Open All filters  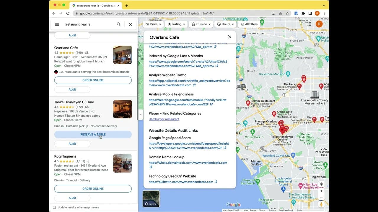point(249,24)
